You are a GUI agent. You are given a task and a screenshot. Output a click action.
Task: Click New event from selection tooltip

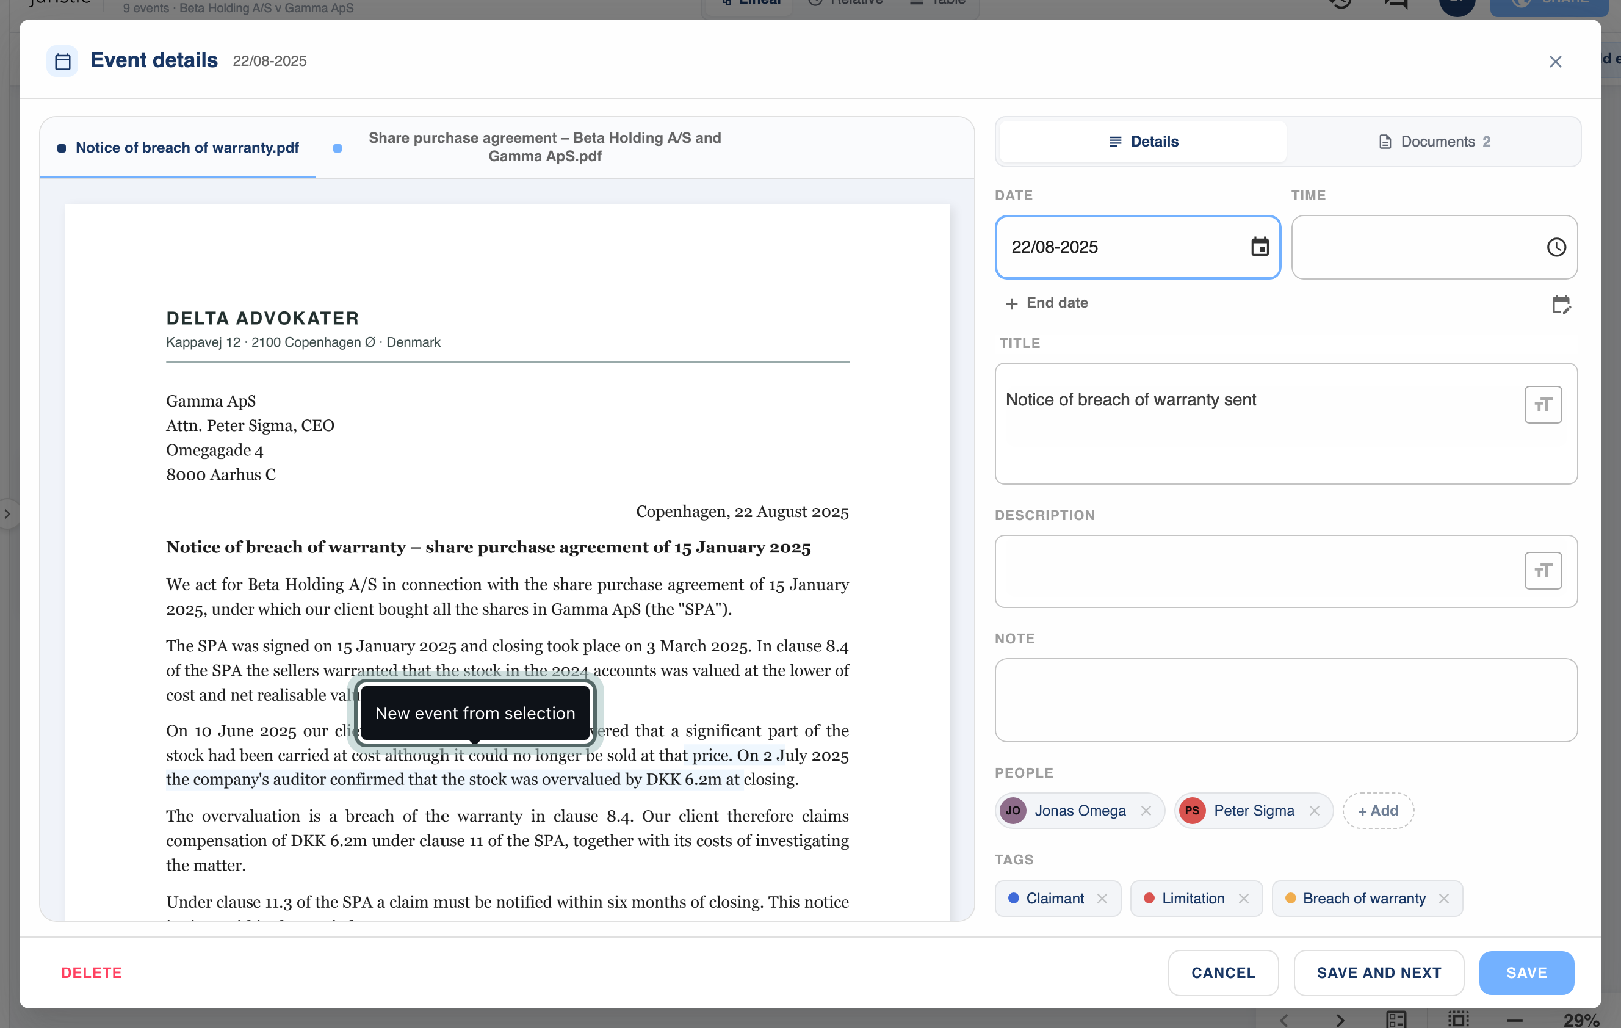[x=475, y=713]
